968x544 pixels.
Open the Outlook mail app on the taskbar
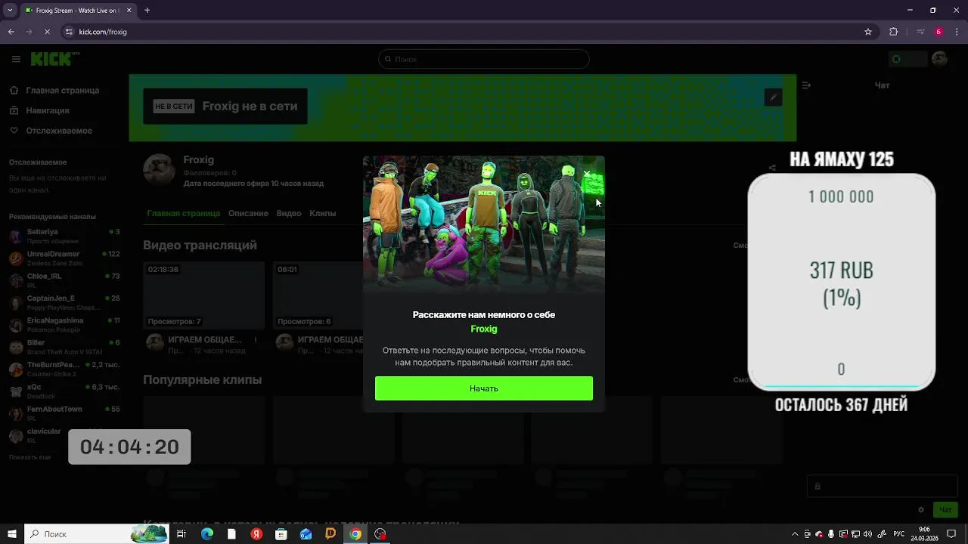pos(306,534)
